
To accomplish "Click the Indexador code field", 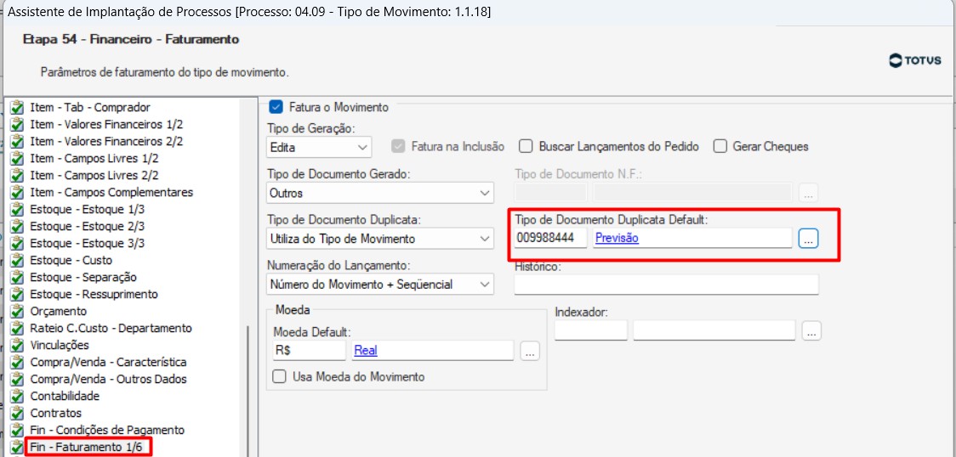I will (x=591, y=330).
